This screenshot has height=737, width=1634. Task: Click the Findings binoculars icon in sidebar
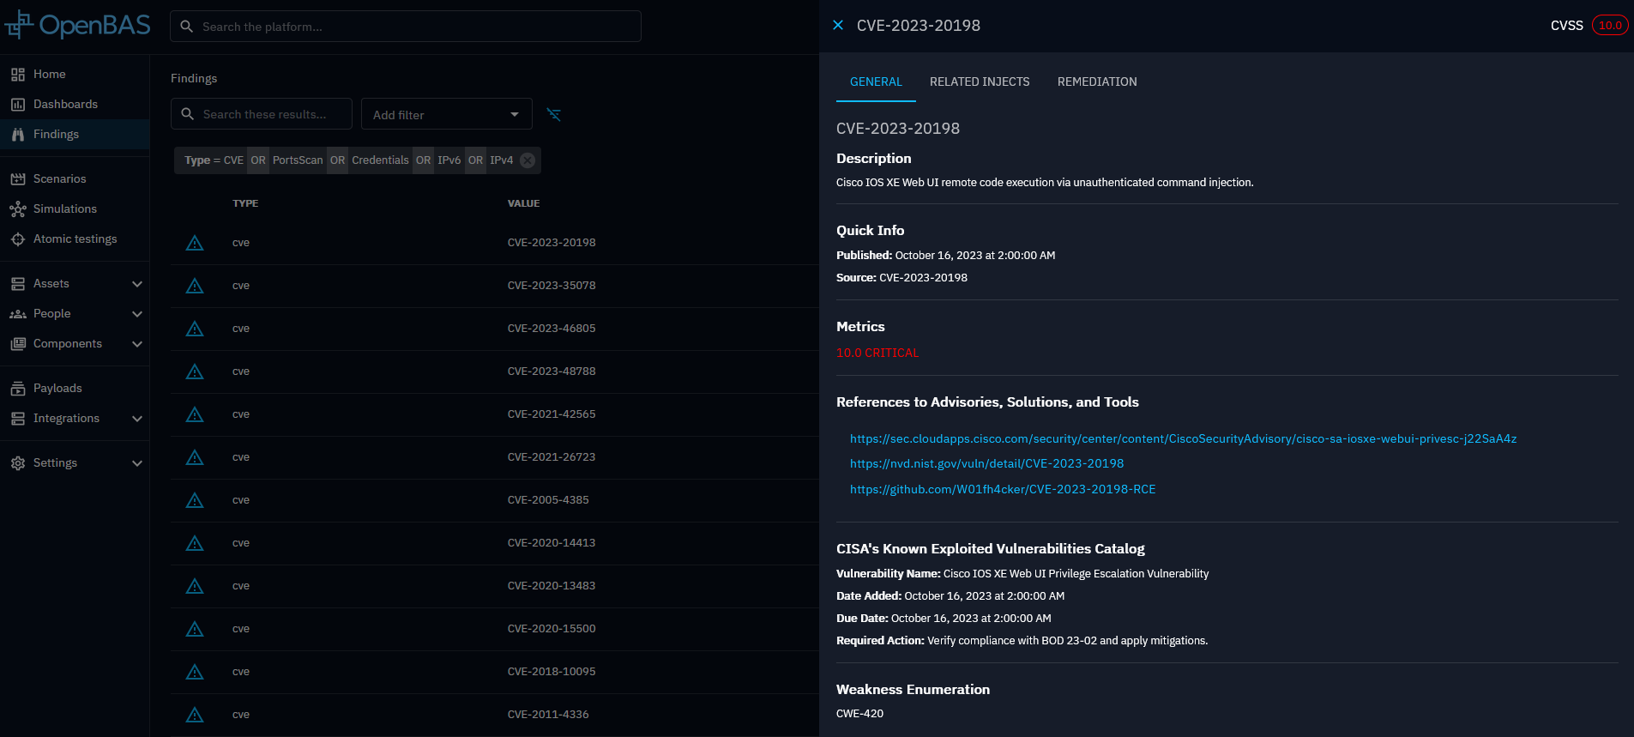point(17,135)
